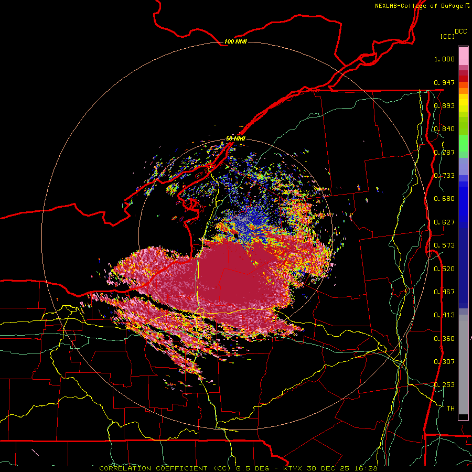472x472 pixels.
Task: Click the 0.627 scale value
Action: tap(444, 222)
